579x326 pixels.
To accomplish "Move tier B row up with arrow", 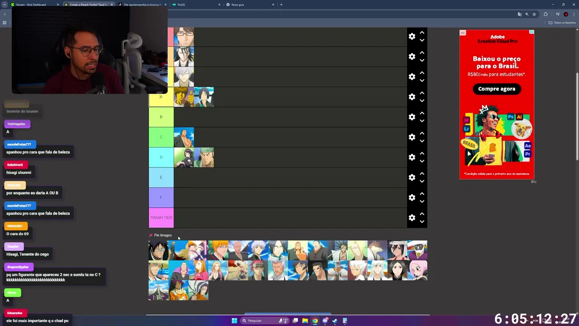I will [x=422, y=113].
